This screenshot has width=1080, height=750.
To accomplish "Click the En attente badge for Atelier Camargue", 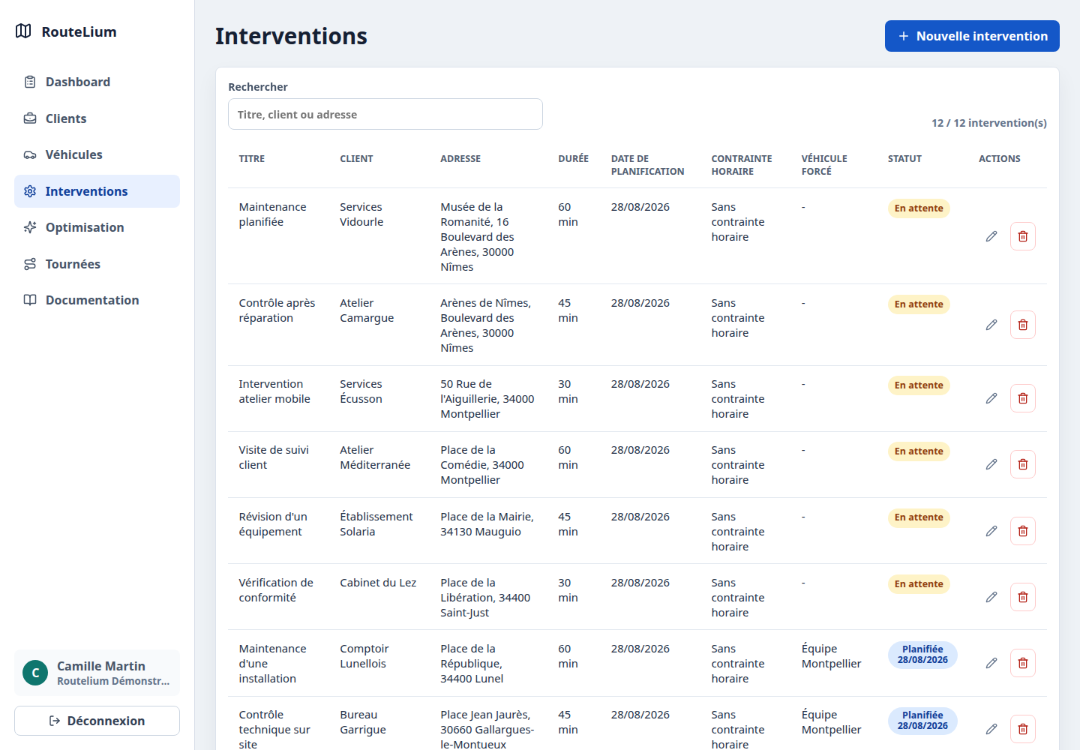I will 919,304.
